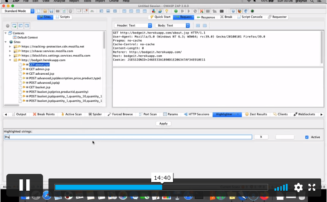Collapse the http://bodgeit.herokuapp.com node
Image resolution: width=327 pixels, height=202 pixels.
10,60
